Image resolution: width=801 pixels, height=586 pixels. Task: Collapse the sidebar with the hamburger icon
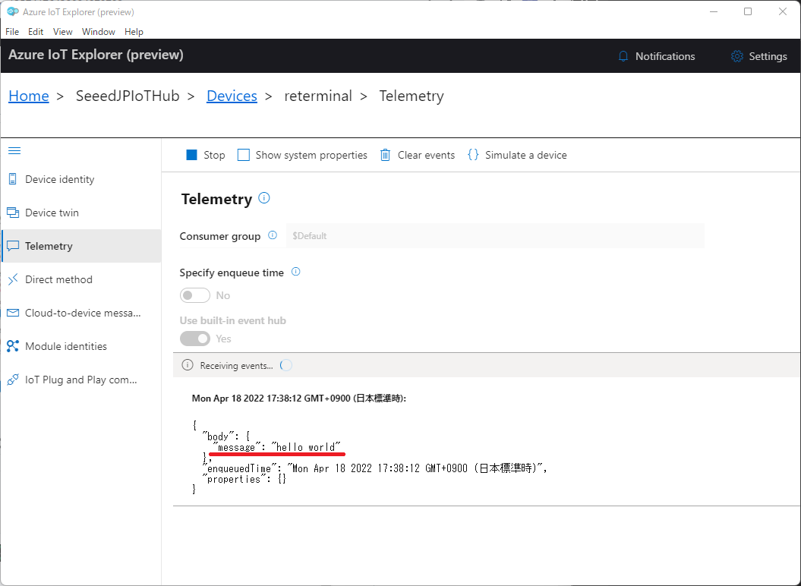[14, 150]
